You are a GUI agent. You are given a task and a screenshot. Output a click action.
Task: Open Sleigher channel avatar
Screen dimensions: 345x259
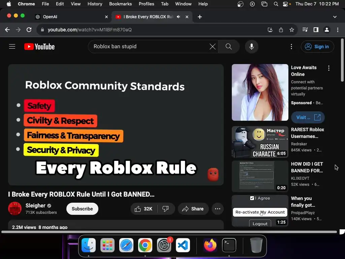[x=15, y=208]
